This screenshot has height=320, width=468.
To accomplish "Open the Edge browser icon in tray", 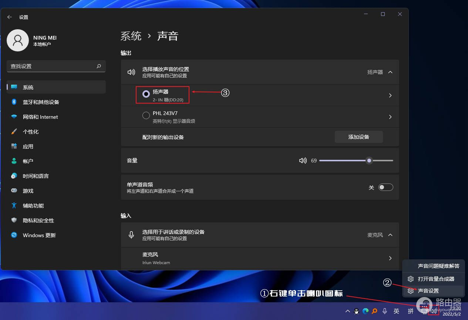I will point(366,311).
